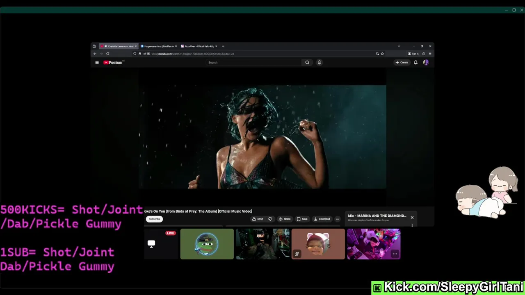Select the purple room webcam tile

[374, 244]
